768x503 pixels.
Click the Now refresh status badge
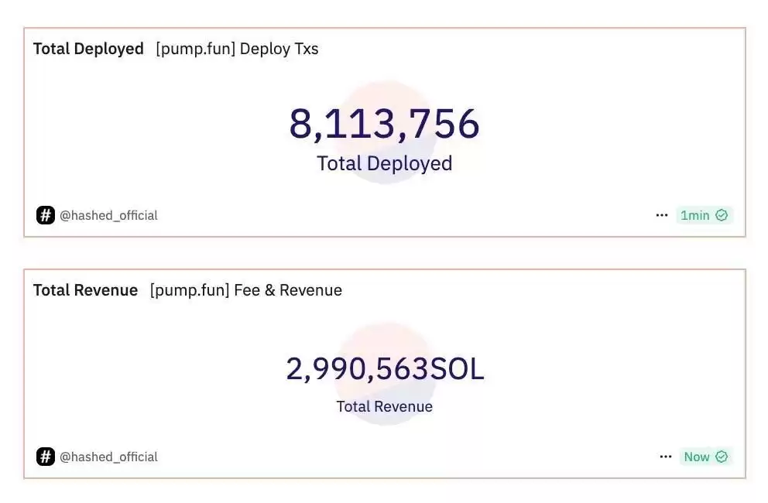[706, 457]
